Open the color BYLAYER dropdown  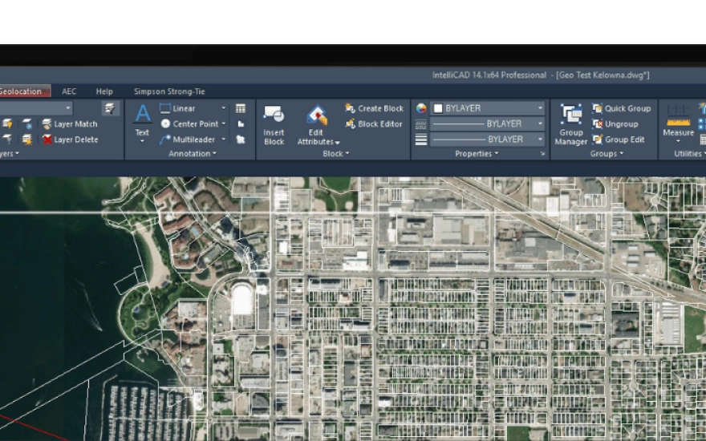coord(540,108)
